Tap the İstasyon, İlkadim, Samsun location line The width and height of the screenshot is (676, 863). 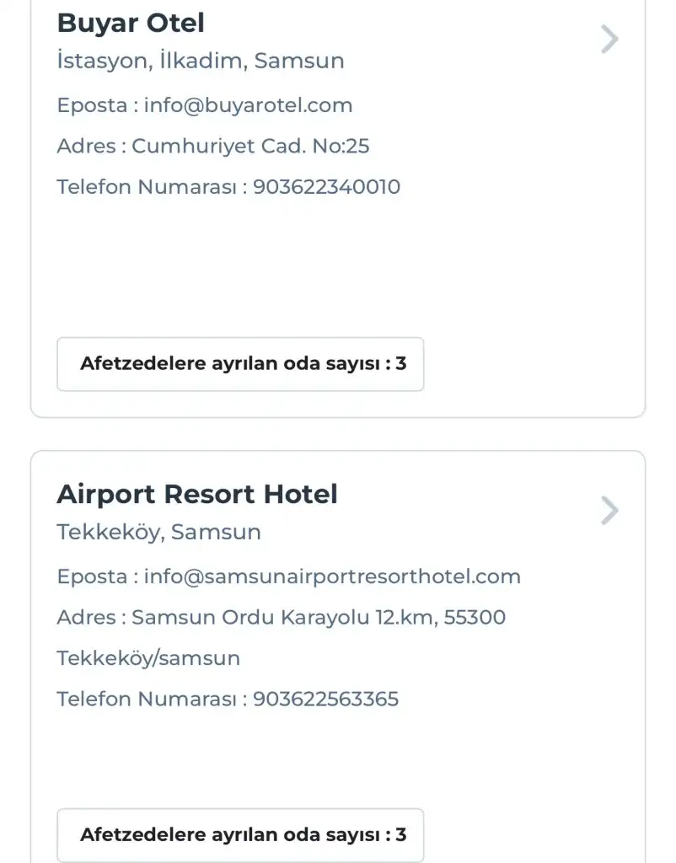(201, 61)
